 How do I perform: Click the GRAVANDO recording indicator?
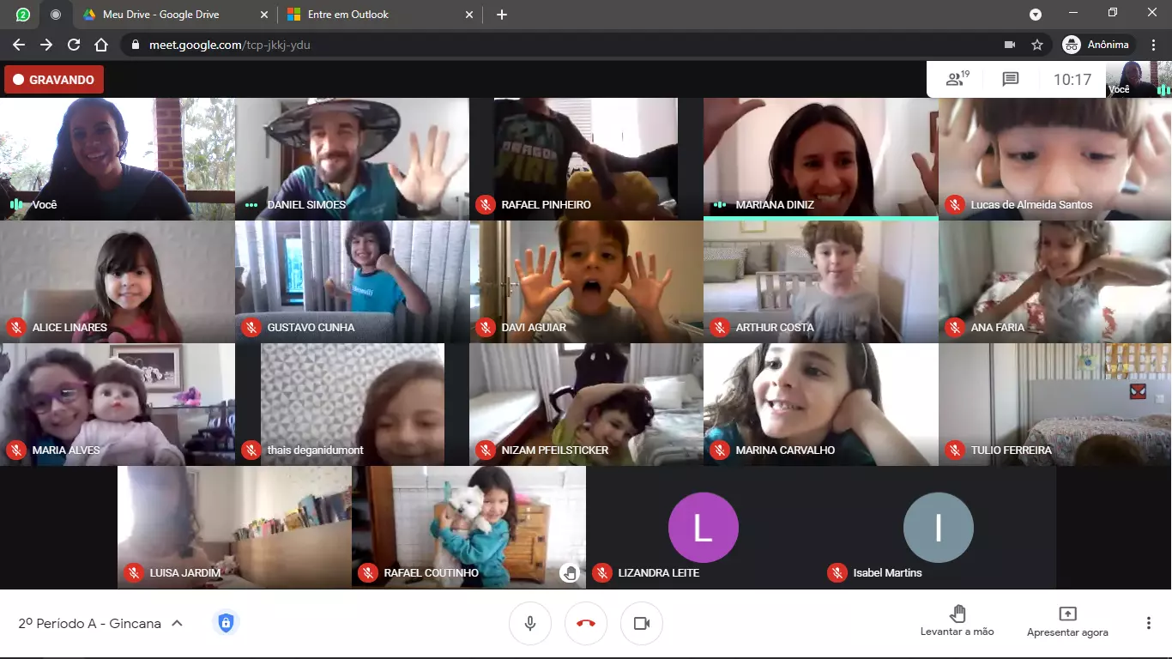click(54, 80)
